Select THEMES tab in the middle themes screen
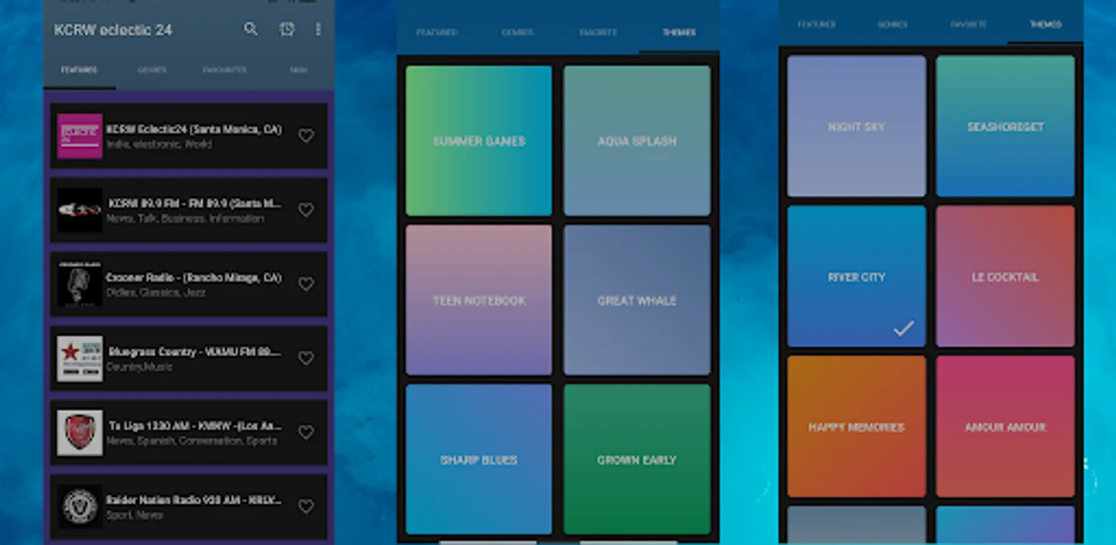 [x=679, y=32]
